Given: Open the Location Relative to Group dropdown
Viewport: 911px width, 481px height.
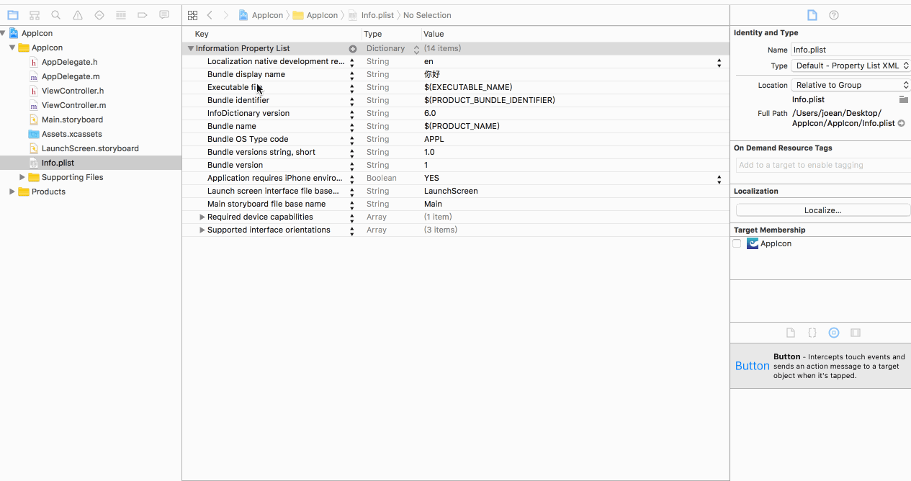Looking at the screenshot, I should [x=851, y=85].
